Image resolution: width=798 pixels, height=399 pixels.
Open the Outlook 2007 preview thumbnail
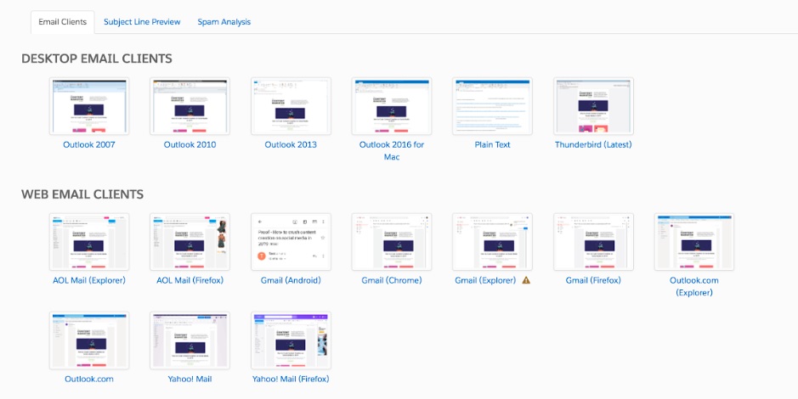coord(89,106)
